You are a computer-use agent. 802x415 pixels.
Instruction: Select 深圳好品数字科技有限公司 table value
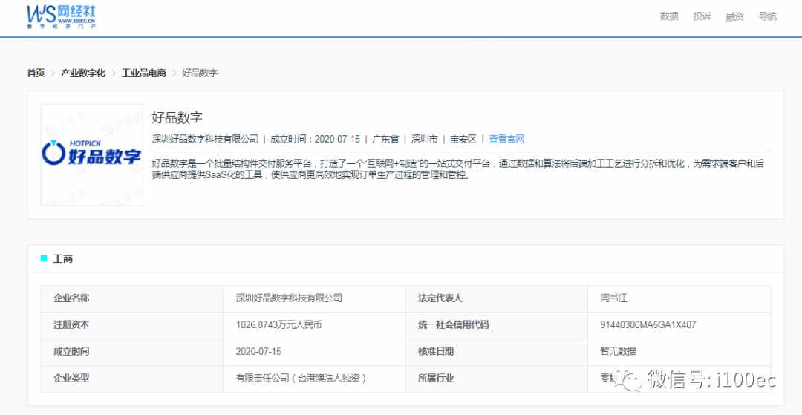click(289, 298)
